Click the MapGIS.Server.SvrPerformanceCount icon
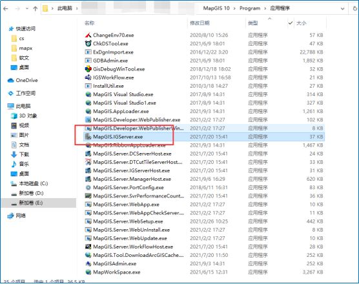The height and width of the screenshot is (284, 359). [88, 196]
